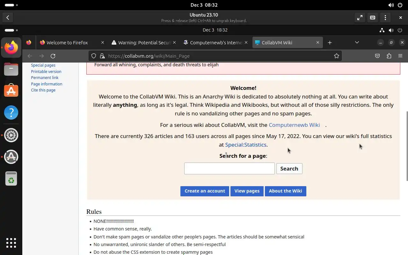Open the Extensions puzzle icon

tap(389, 56)
